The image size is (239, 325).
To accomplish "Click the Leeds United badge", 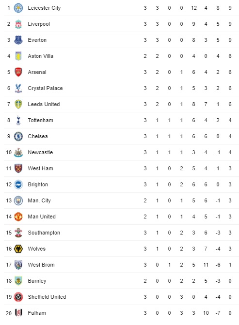I will (18, 104).
